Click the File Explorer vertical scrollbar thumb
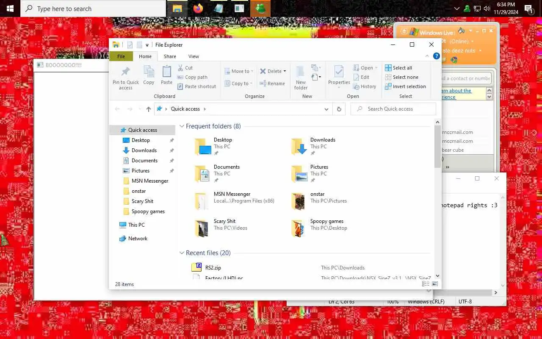This screenshot has height=339, width=542. (437, 147)
